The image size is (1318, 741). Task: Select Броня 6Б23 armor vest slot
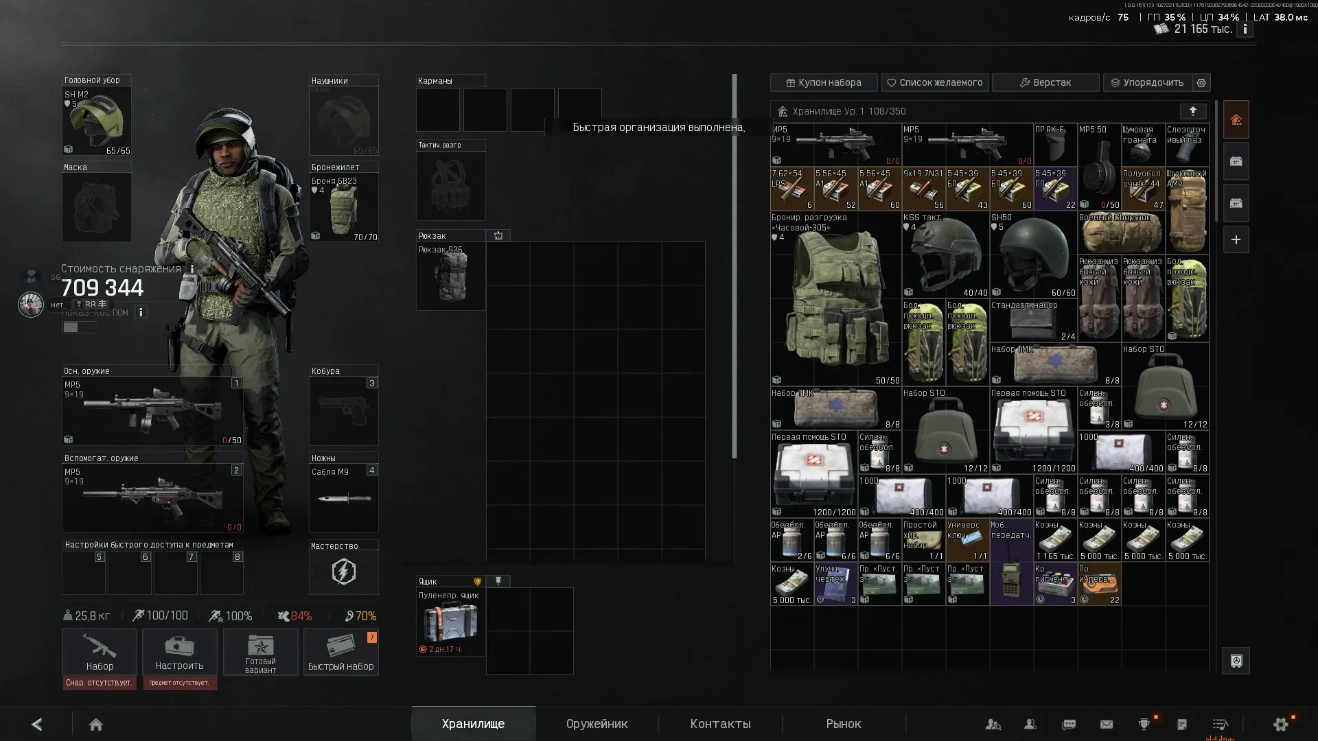(344, 208)
